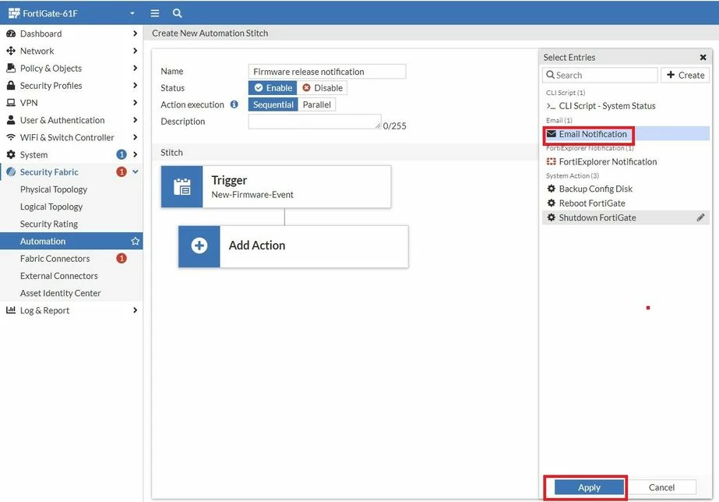Toggle the Automation favorite star
This screenshot has height=502, width=719.
click(136, 241)
